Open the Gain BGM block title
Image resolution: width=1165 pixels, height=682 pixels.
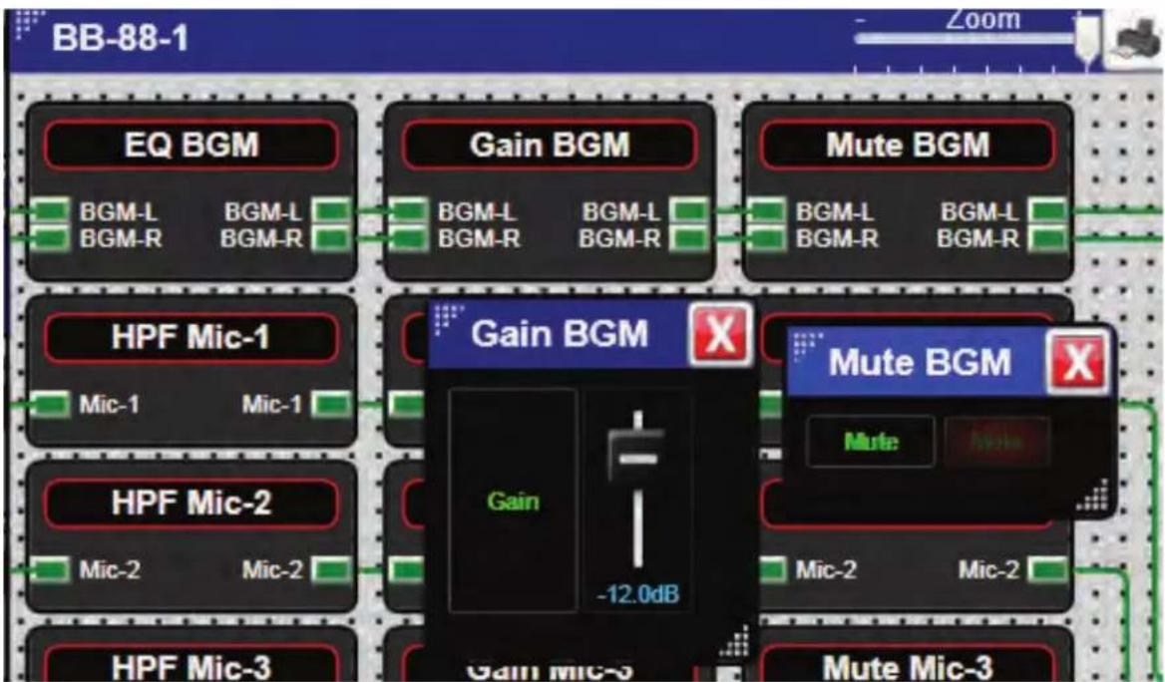coord(550,145)
